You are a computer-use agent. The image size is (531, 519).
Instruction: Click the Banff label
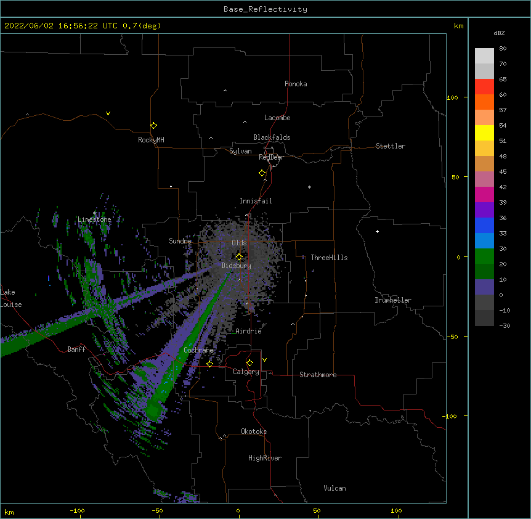[x=76, y=349]
